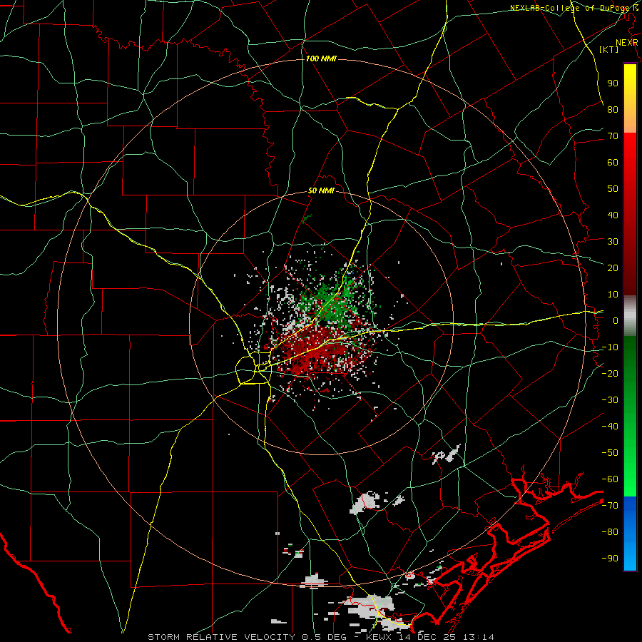Click the 60 value on the velocity scale
This screenshot has height=642, width=642.
[613, 162]
